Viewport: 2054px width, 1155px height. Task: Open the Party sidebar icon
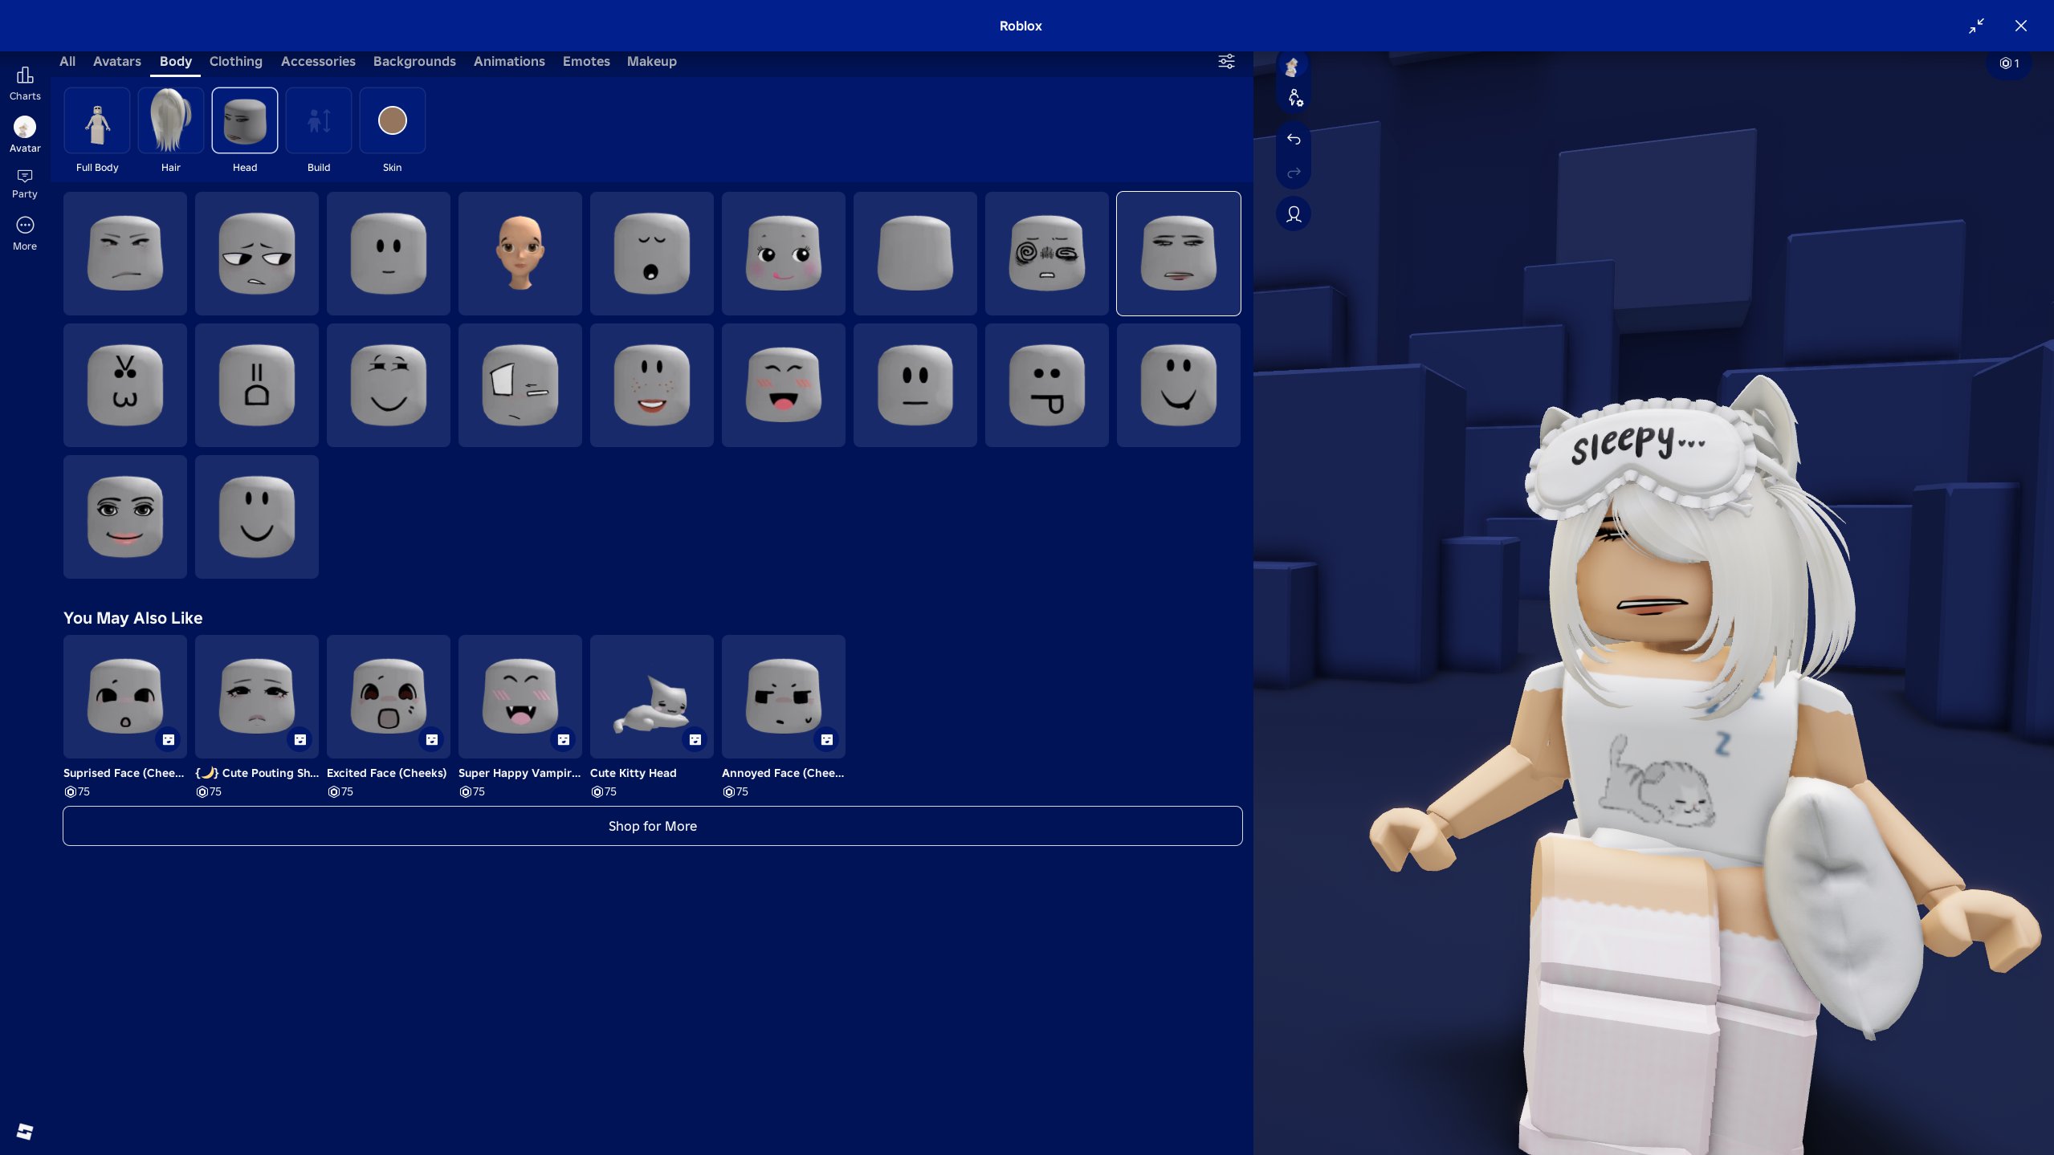coord(25,183)
